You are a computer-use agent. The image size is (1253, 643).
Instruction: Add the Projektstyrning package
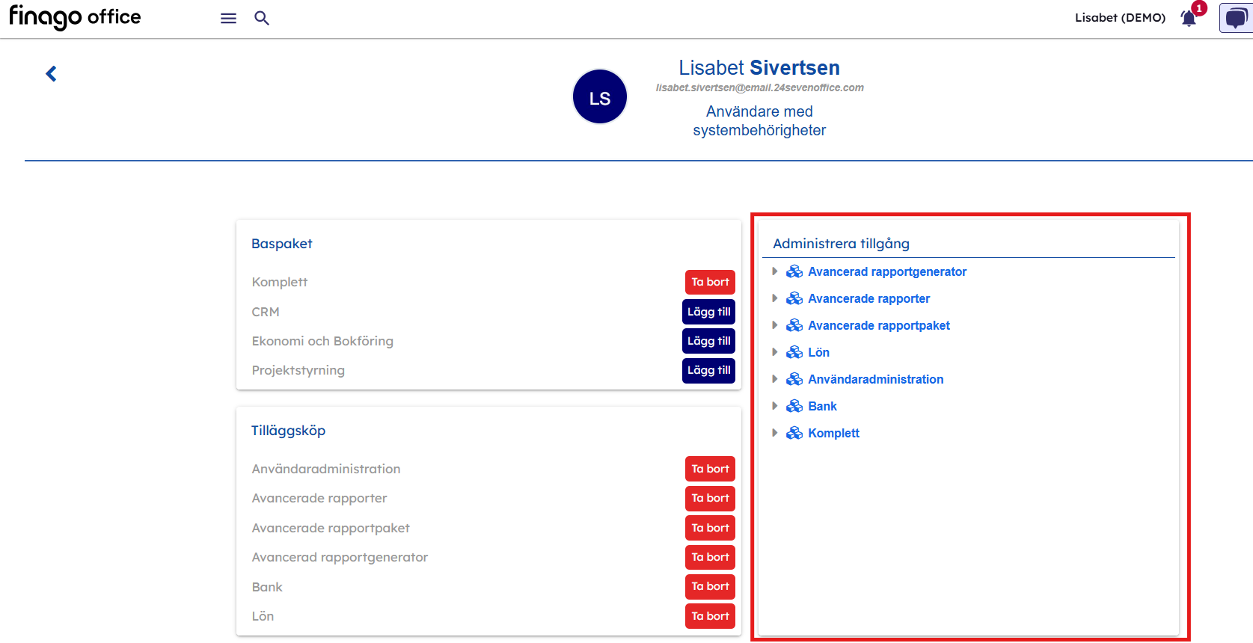coord(708,370)
